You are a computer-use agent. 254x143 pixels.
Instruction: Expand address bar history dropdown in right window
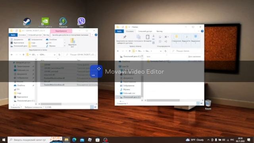(161, 51)
